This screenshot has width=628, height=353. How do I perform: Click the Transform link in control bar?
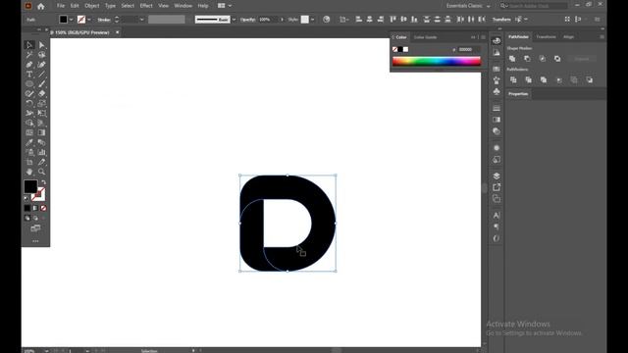(x=501, y=20)
